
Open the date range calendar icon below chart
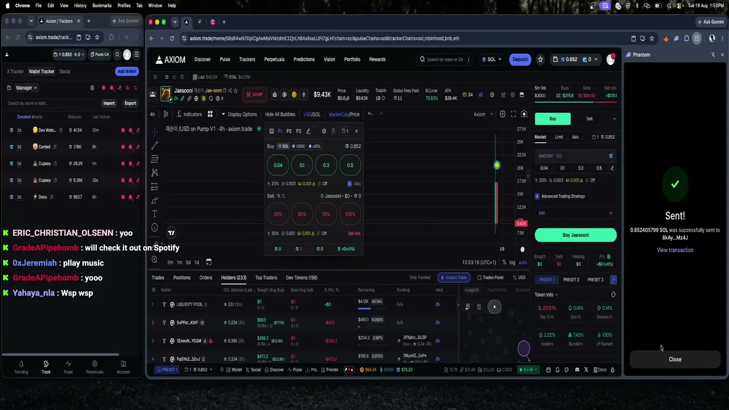click(x=208, y=262)
